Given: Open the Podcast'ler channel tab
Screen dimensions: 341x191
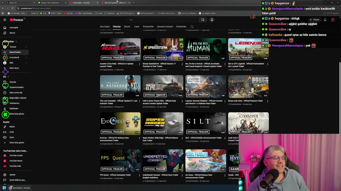Looking at the screenshot, I should click(x=148, y=27).
